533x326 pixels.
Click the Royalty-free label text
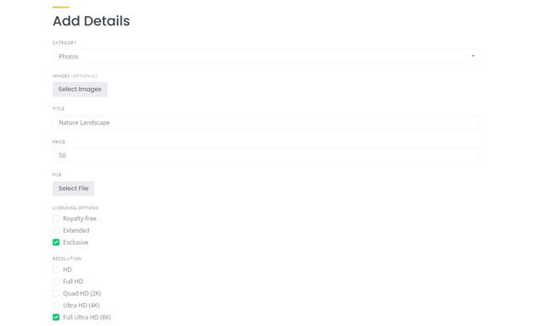80,218
